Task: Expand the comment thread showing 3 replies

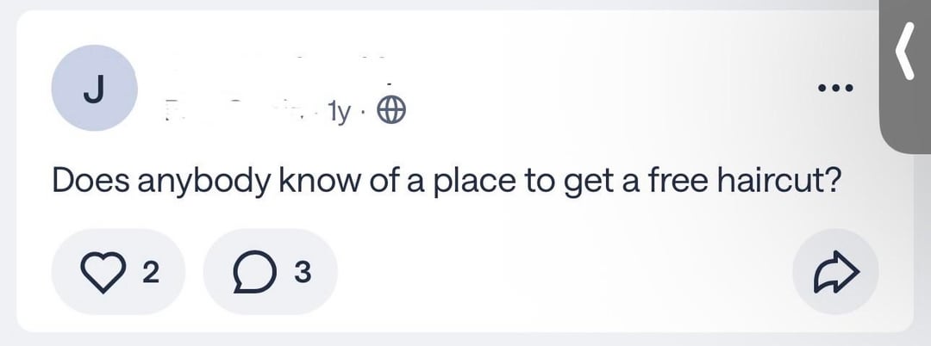Action: click(x=270, y=272)
